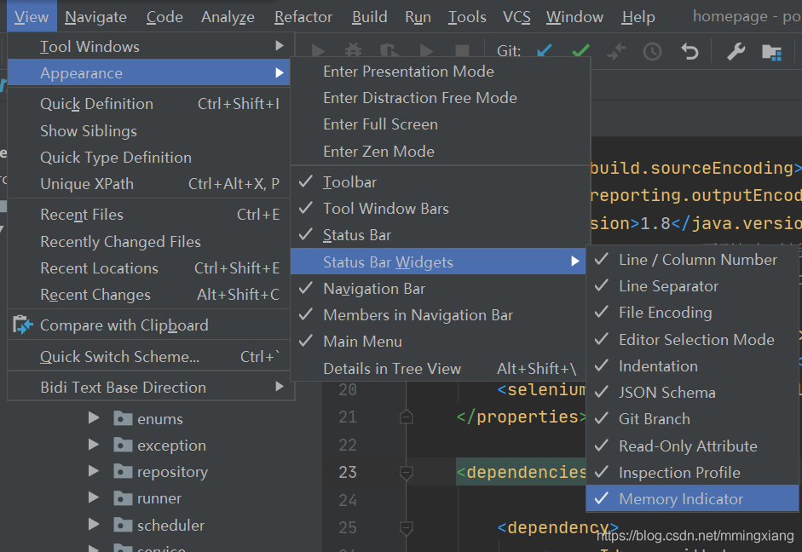Open the Navigate menu
Screen dimensions: 802x552
pos(95,17)
